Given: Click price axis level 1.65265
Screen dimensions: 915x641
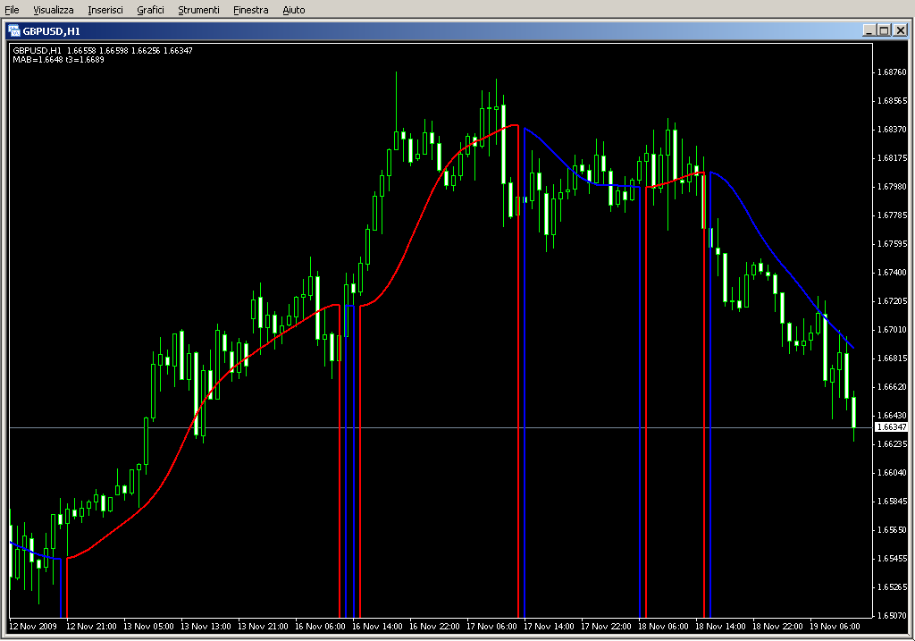Looking at the screenshot, I should (x=893, y=587).
